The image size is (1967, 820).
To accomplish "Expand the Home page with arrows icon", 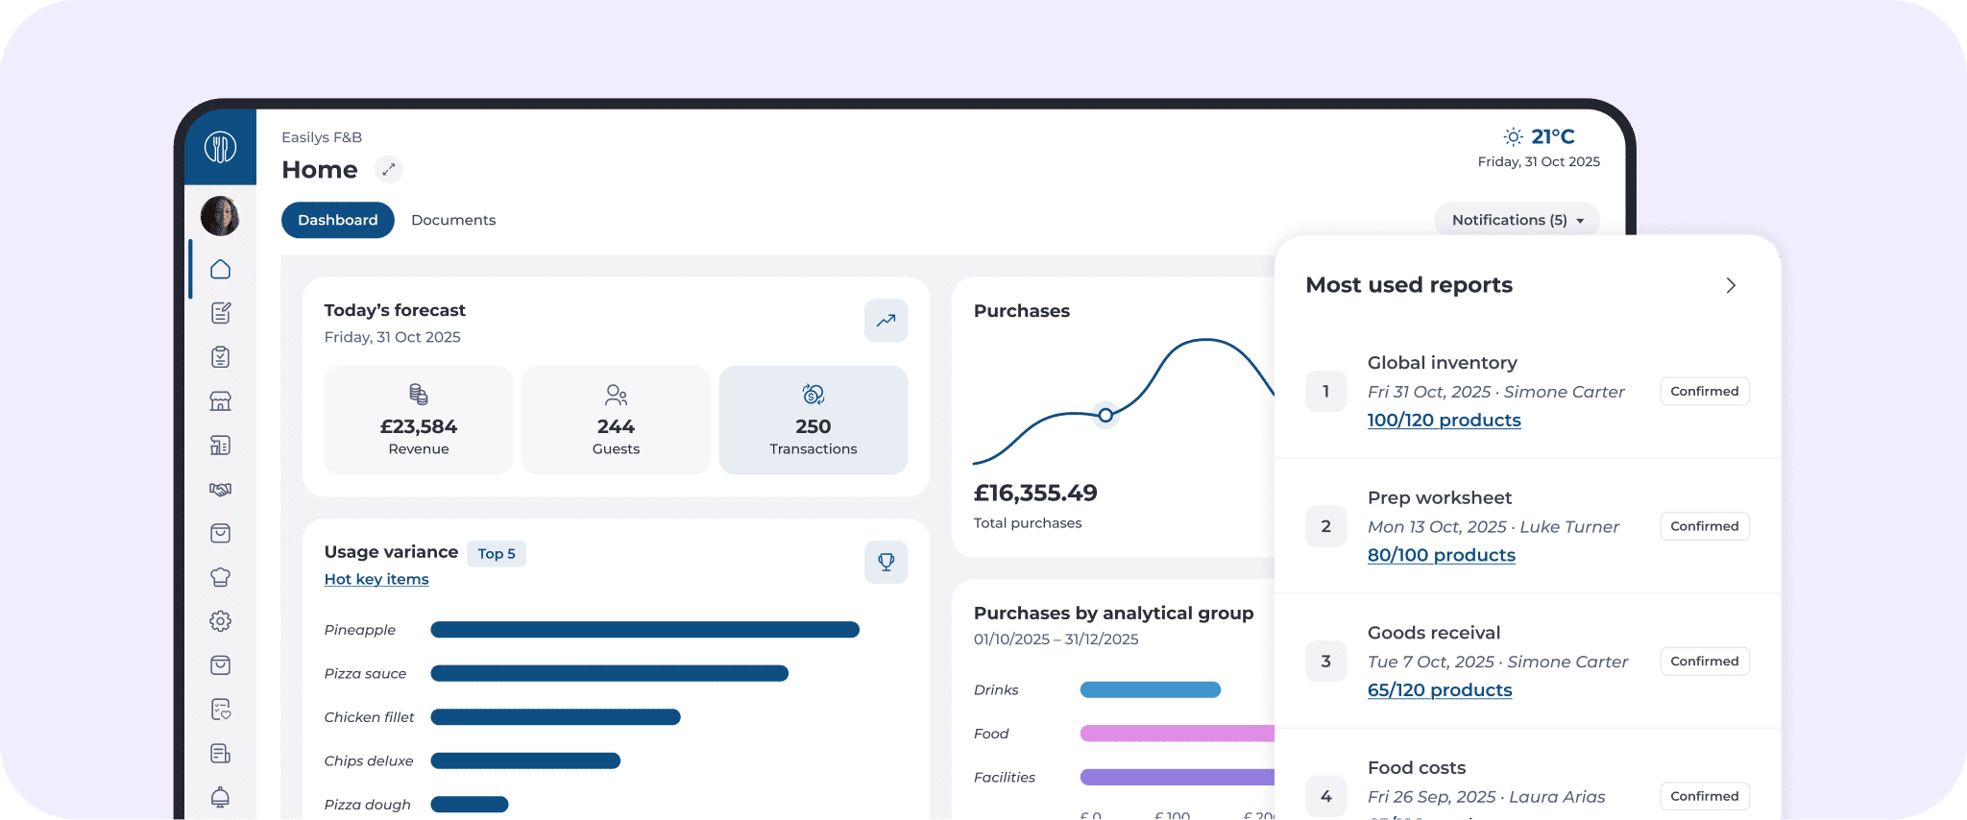I will 388,170.
